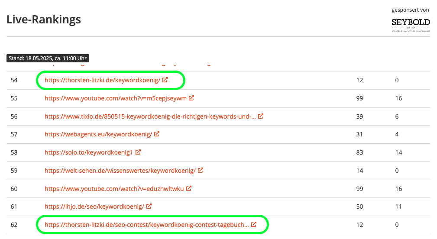The image size is (437, 239).
Task: Follow the ihjo.de/seo/keywordkoenig/ link
Action: (x=94, y=207)
